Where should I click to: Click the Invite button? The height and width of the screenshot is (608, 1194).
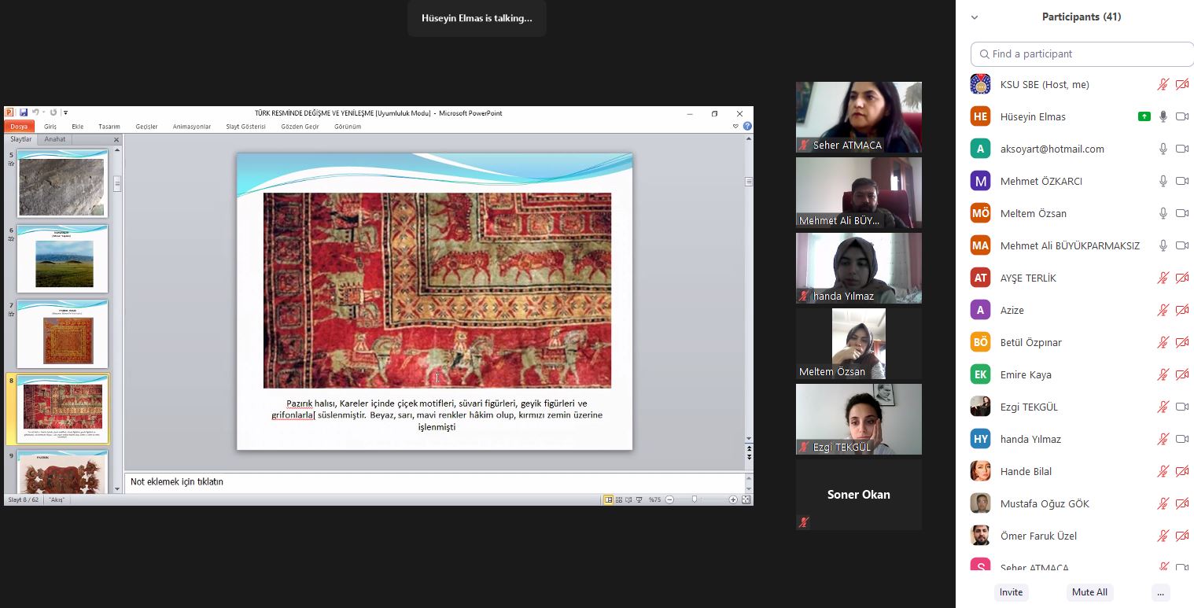click(x=1011, y=592)
